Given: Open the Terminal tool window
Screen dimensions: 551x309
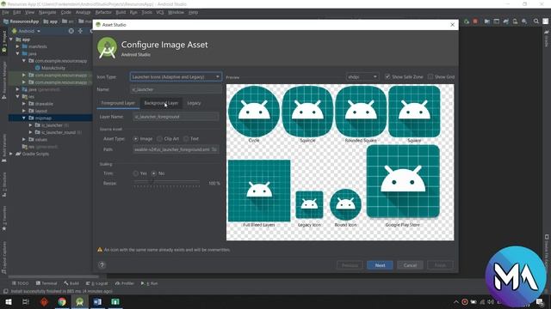Looking at the screenshot, I should [46, 283].
